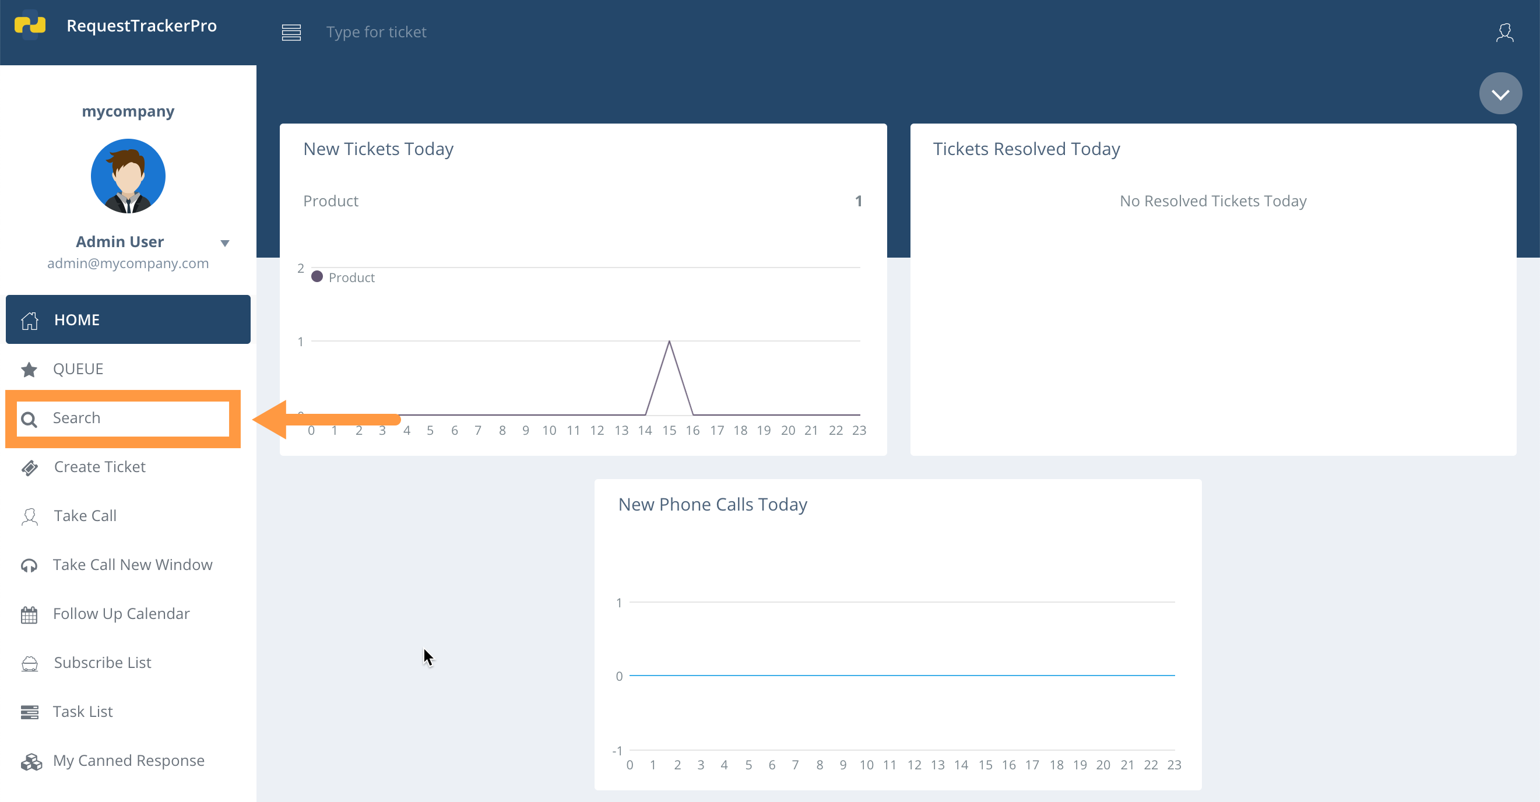This screenshot has height=802, width=1540.
Task: Expand the Admin User dropdown arrow
Action: pos(226,243)
